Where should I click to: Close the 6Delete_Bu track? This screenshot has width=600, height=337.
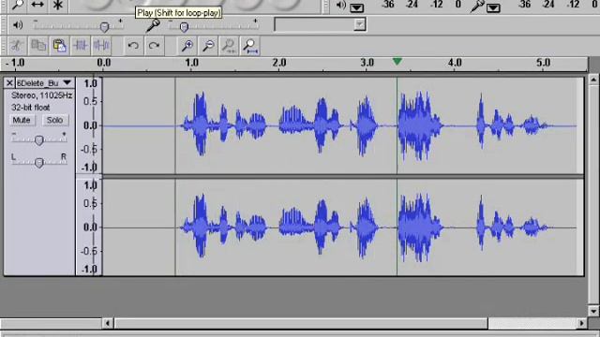pos(9,83)
